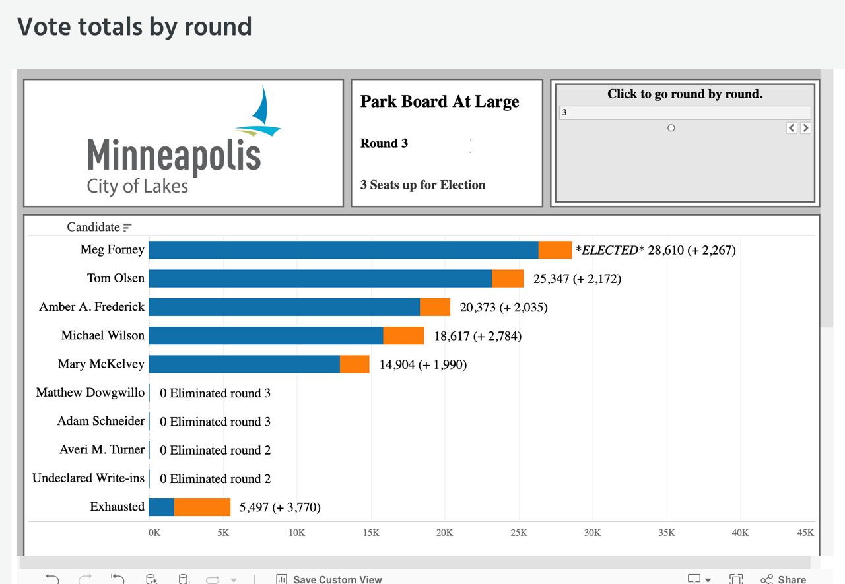Click Mary McKelvey's orange bar segment

tap(355, 364)
